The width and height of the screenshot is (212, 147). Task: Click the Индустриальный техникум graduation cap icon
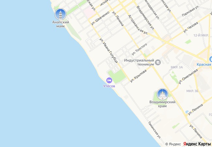click(158, 62)
